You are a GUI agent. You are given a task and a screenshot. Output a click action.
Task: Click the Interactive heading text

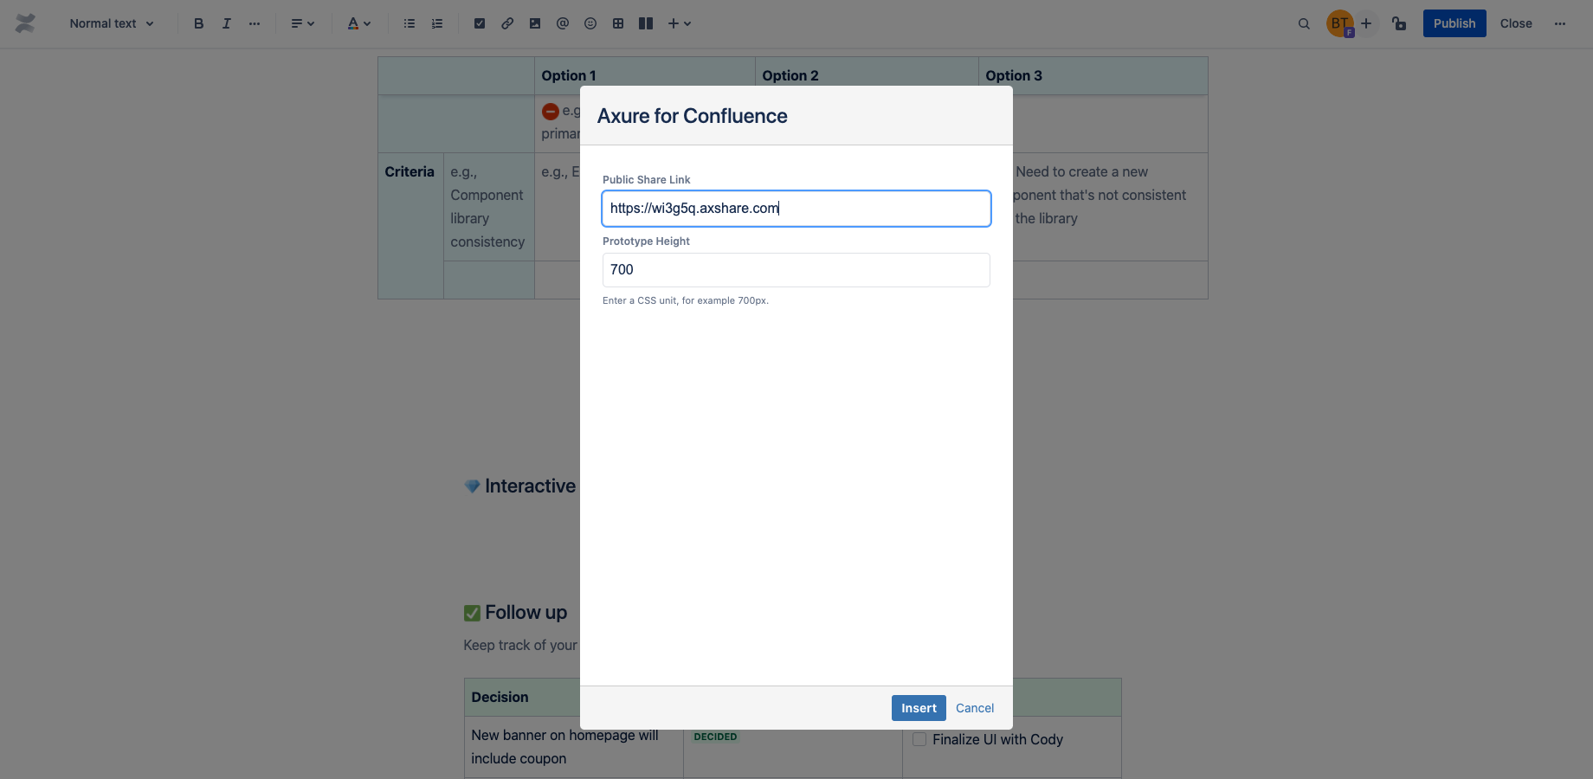[530, 486]
